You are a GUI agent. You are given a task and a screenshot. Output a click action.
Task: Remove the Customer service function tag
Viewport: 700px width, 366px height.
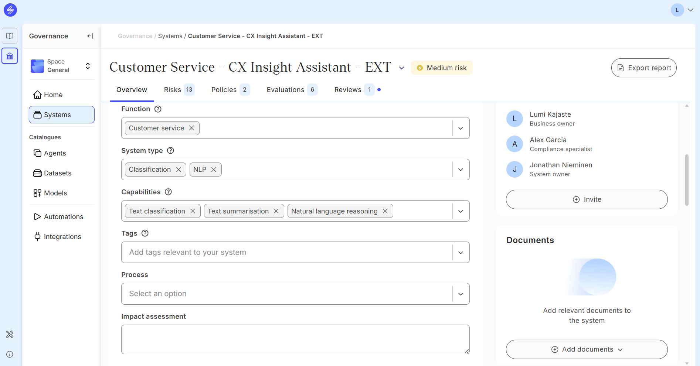(191, 128)
